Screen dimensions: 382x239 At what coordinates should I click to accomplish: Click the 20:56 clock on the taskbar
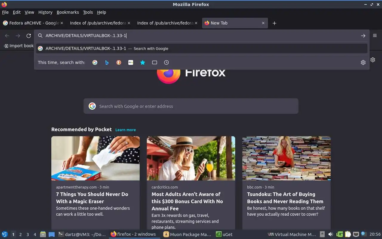pos(375,235)
